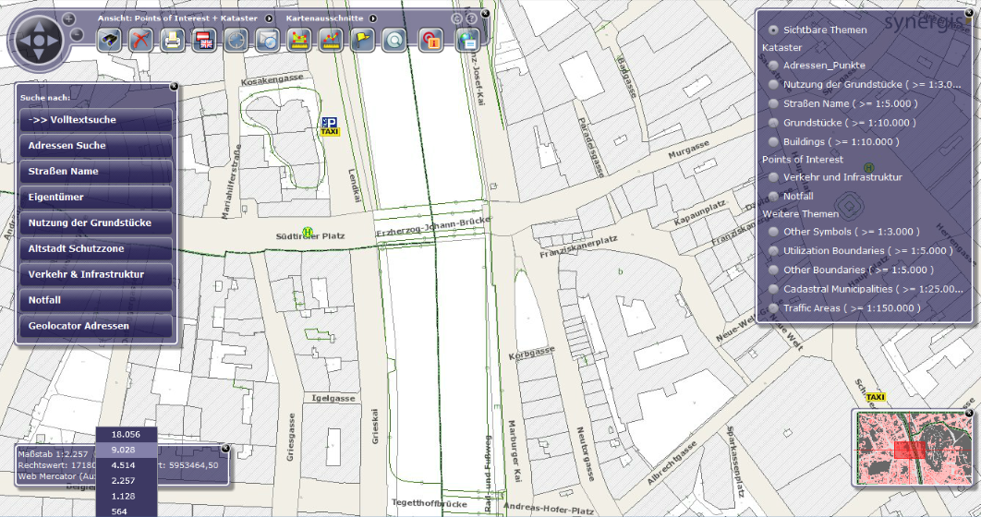Select the Sichtbare Themen radio button
This screenshot has height=517, width=981.
point(773,30)
